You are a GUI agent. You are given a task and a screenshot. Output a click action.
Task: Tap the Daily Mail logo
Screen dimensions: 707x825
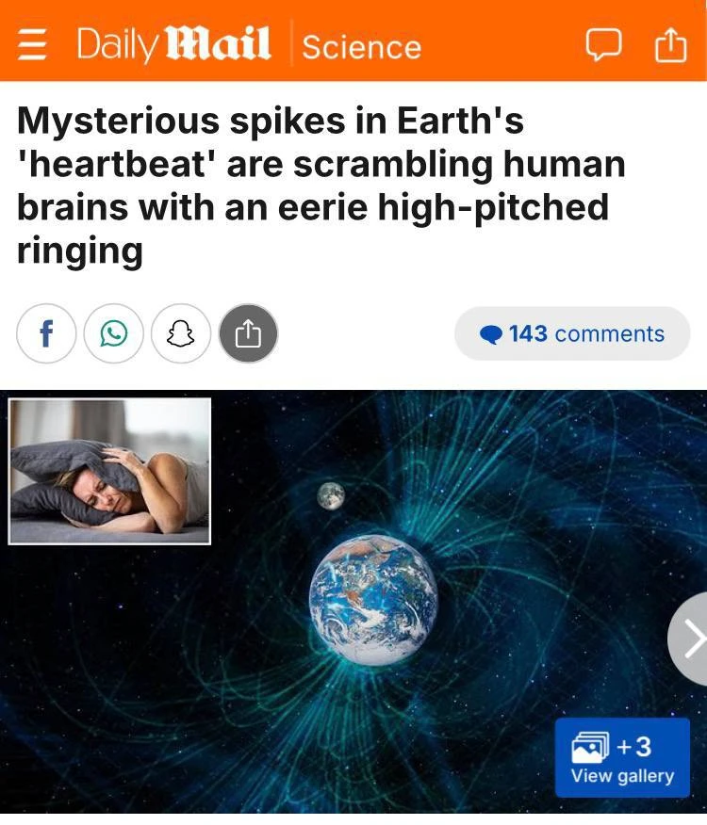[x=173, y=44]
